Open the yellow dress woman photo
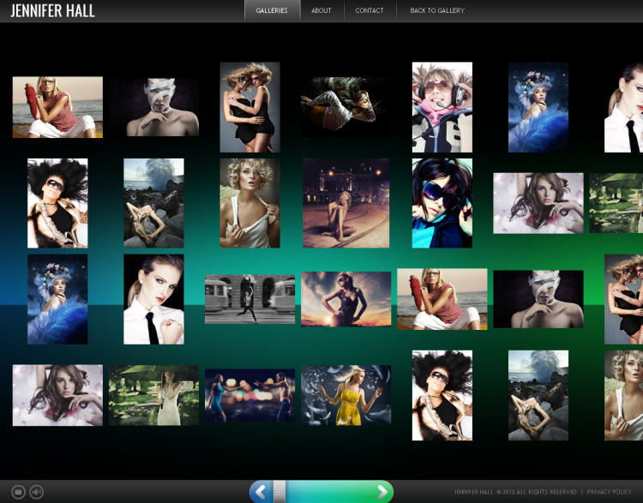 (x=346, y=395)
